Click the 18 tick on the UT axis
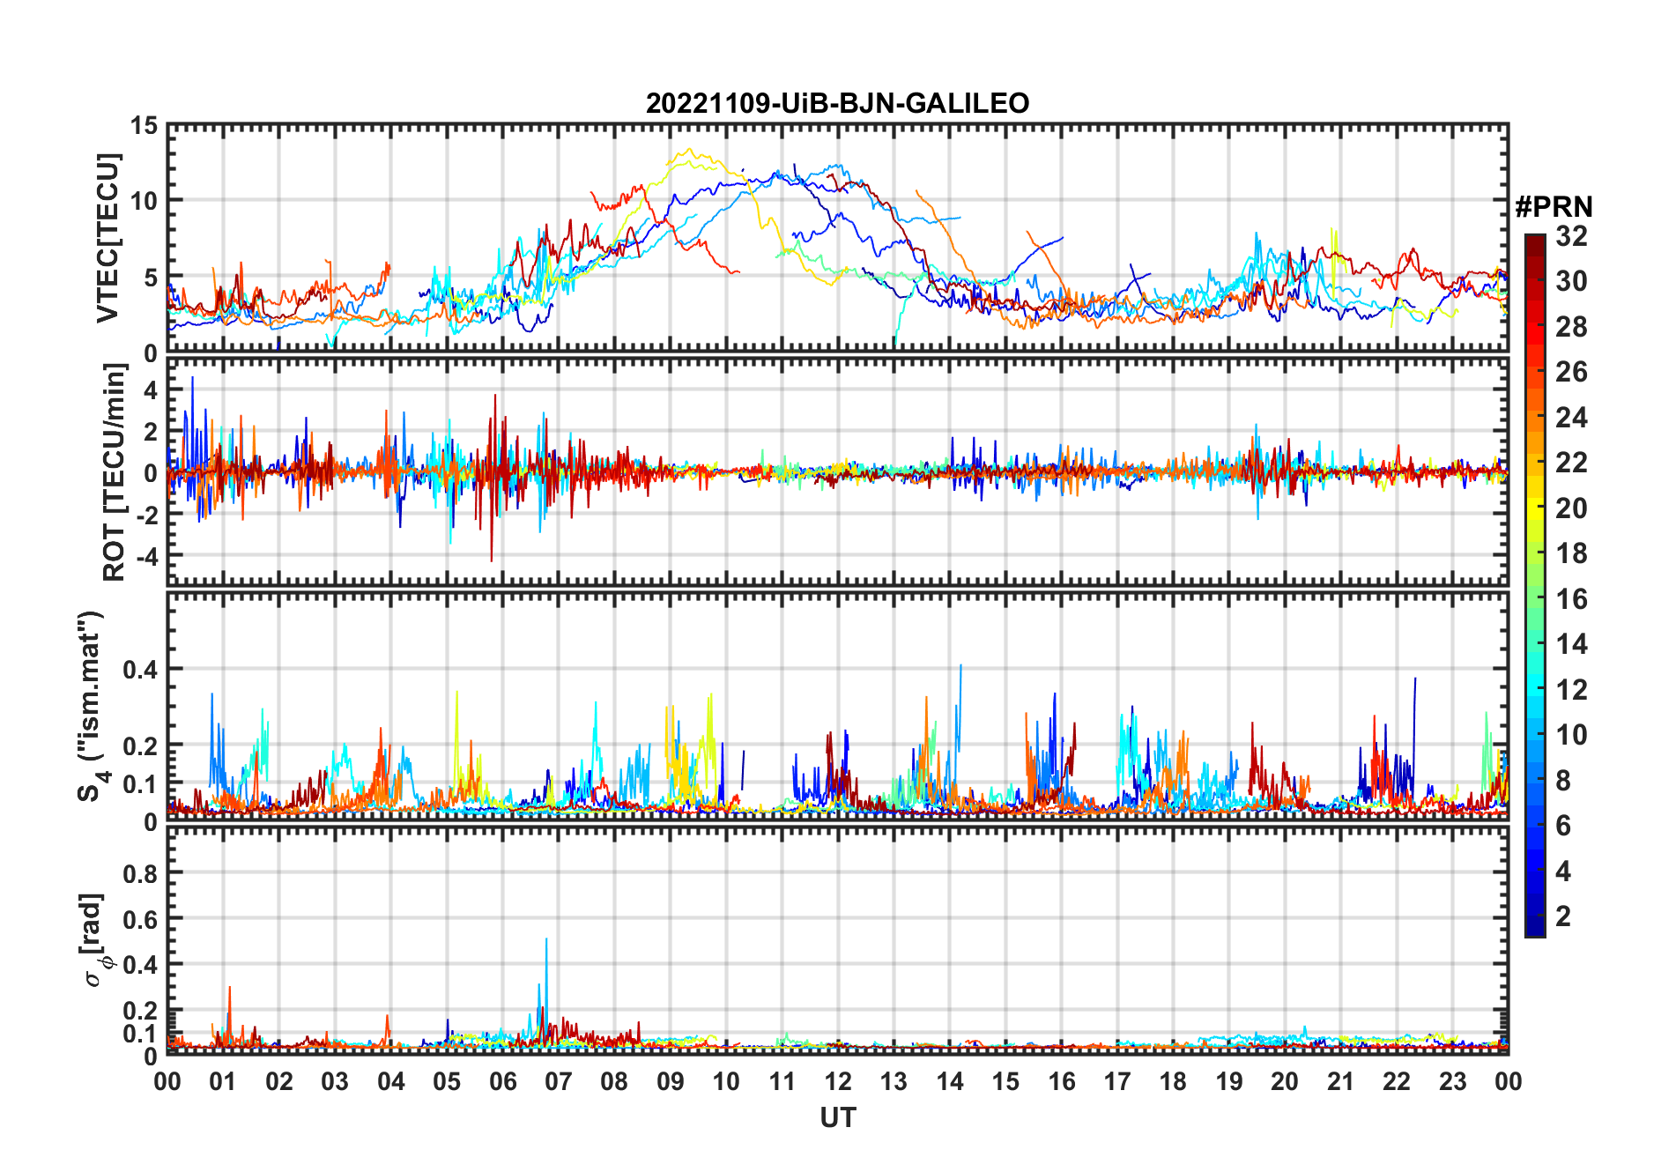 coord(1173,1081)
